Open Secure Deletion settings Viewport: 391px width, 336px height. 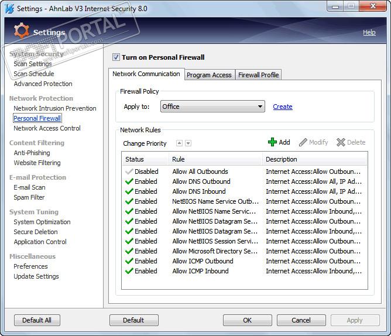(36, 232)
